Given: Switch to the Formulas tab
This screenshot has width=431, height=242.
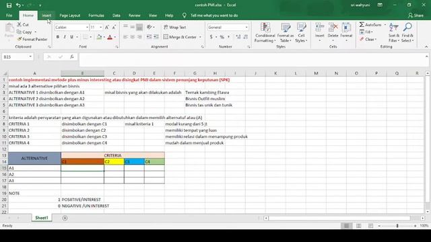Looking at the screenshot, I should 96,15.
